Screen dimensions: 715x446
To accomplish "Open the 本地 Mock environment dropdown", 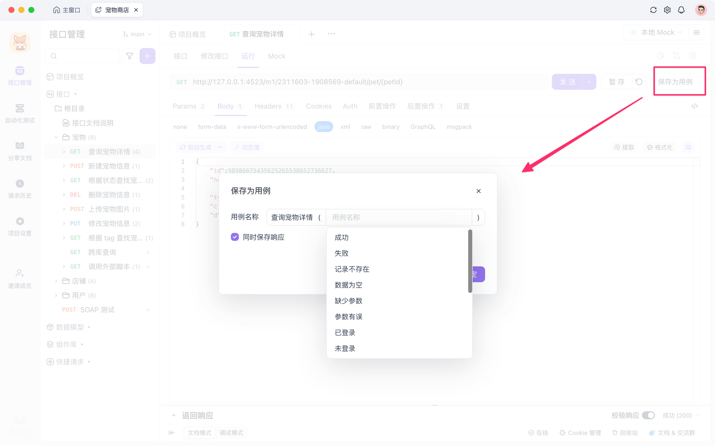I will pyautogui.click(x=656, y=32).
